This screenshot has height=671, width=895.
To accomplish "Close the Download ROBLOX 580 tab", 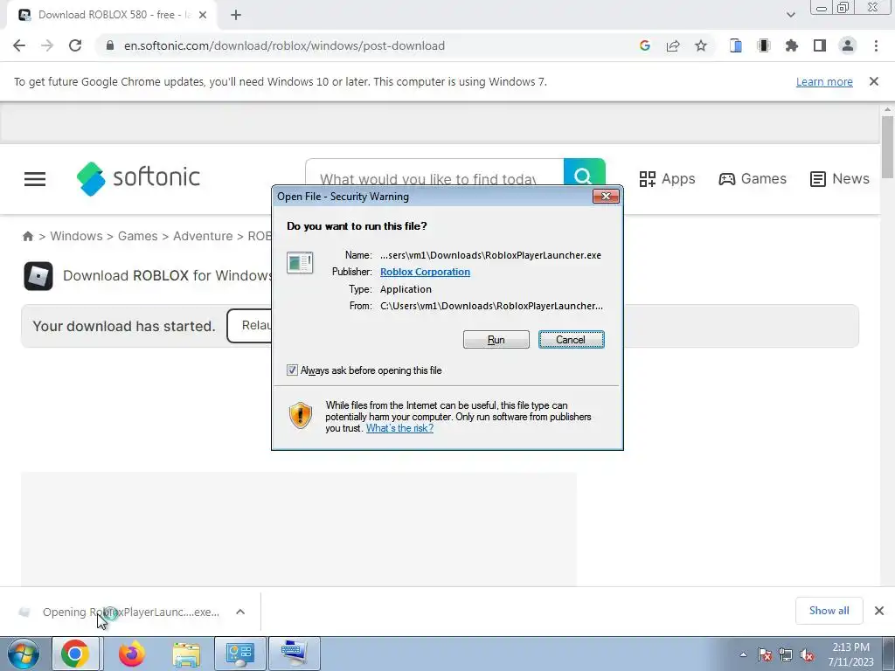I will pos(203,15).
